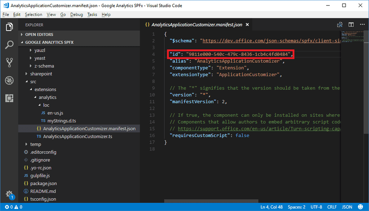This screenshot has height=211, width=369.
Task: Open the Search view icon
Action: point(9,45)
